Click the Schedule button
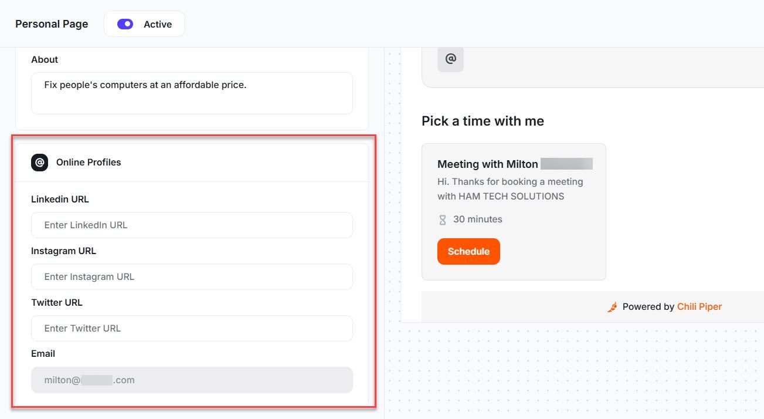This screenshot has height=419, width=764. [468, 251]
